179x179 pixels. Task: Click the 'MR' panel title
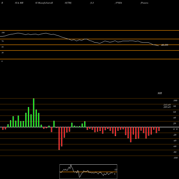tap(160, 93)
